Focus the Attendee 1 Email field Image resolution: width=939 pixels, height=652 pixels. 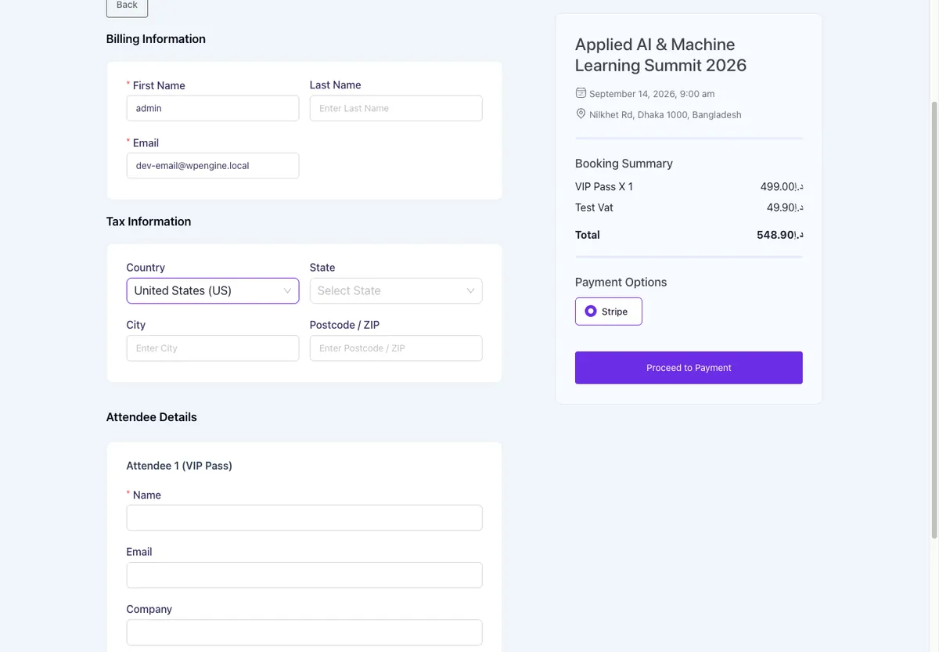coord(304,575)
